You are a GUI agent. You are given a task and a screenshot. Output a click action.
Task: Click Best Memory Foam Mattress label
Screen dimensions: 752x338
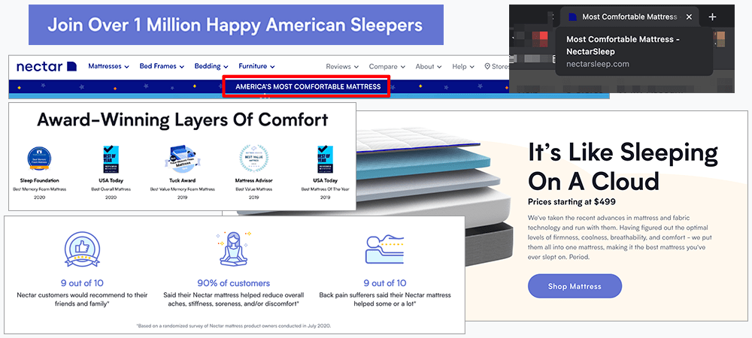tap(39, 189)
